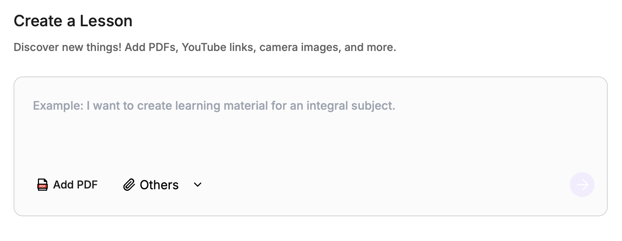Click the 'Discover new things!' subtitle text
This screenshot has width=622, height=241.
(68, 48)
